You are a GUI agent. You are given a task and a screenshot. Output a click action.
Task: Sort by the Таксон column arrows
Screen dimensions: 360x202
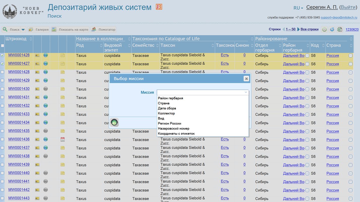213,46
